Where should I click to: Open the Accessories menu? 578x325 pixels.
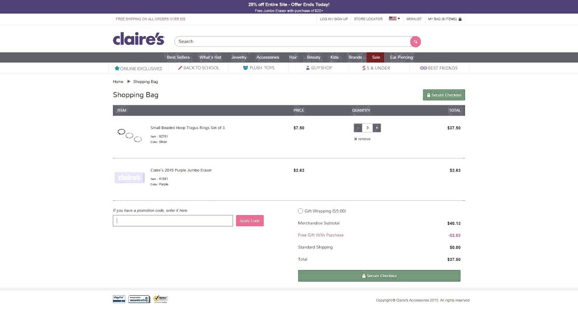[x=268, y=57]
